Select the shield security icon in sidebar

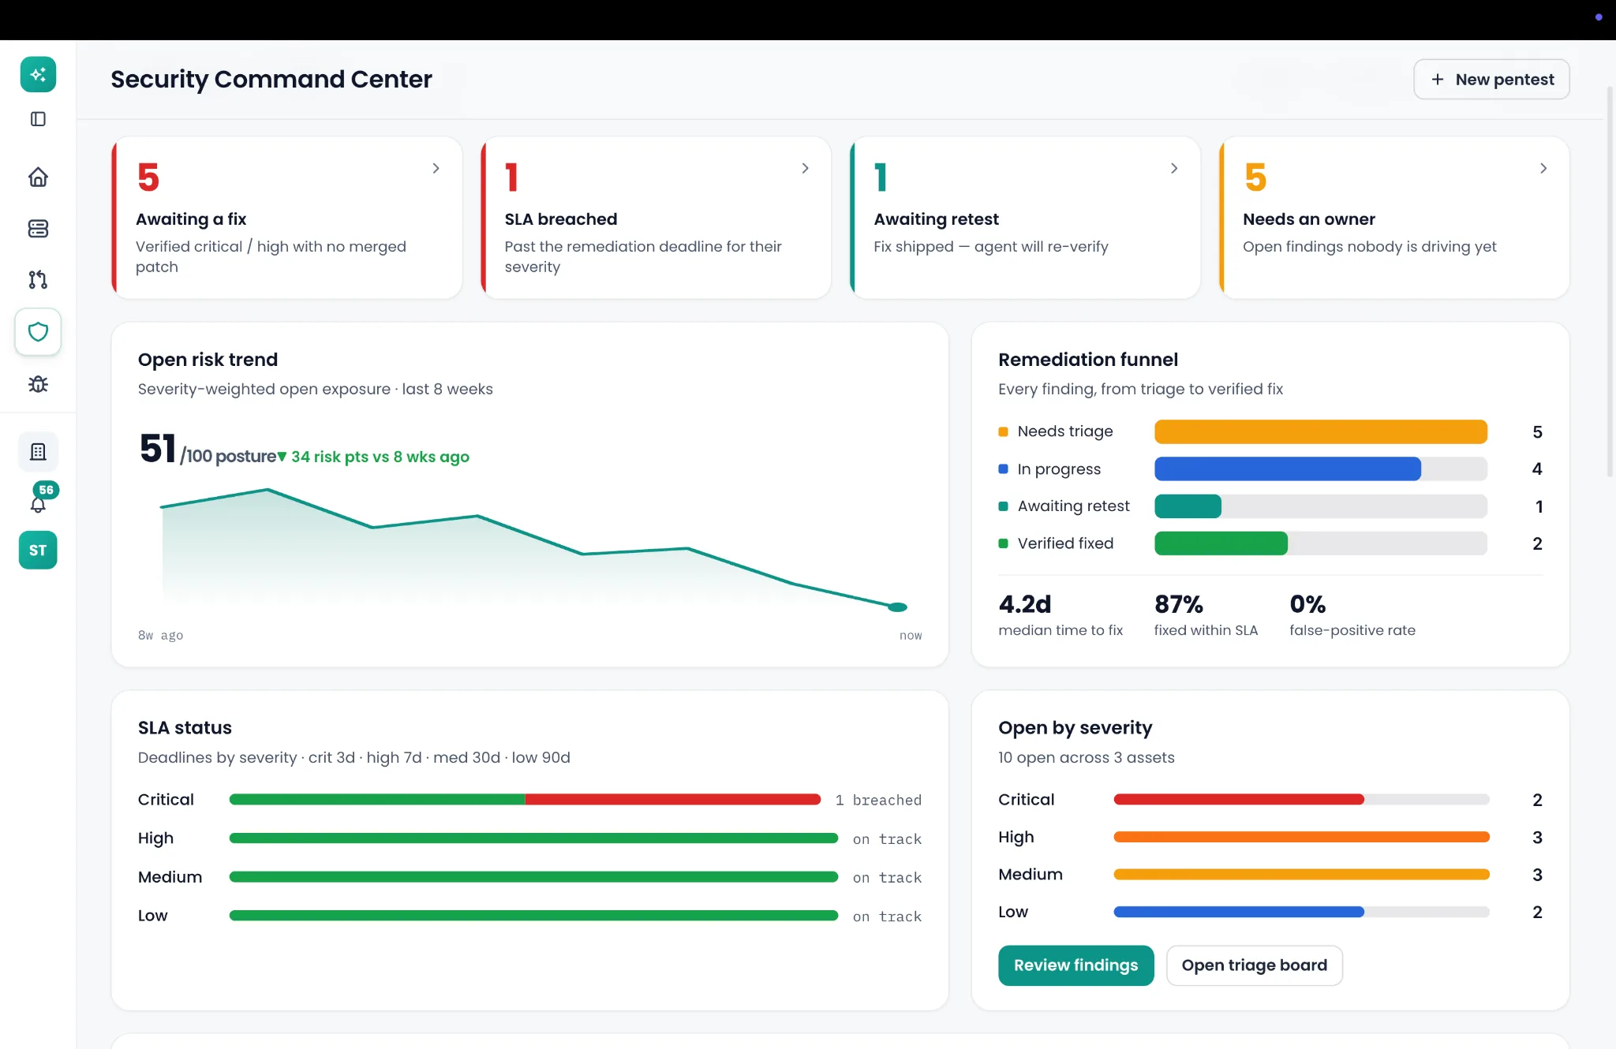point(38,332)
